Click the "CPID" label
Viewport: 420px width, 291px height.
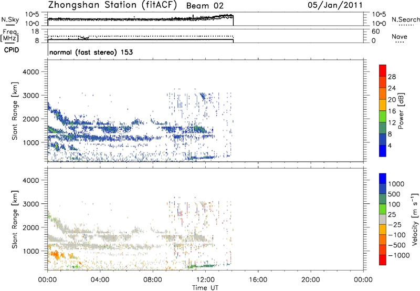(12, 50)
